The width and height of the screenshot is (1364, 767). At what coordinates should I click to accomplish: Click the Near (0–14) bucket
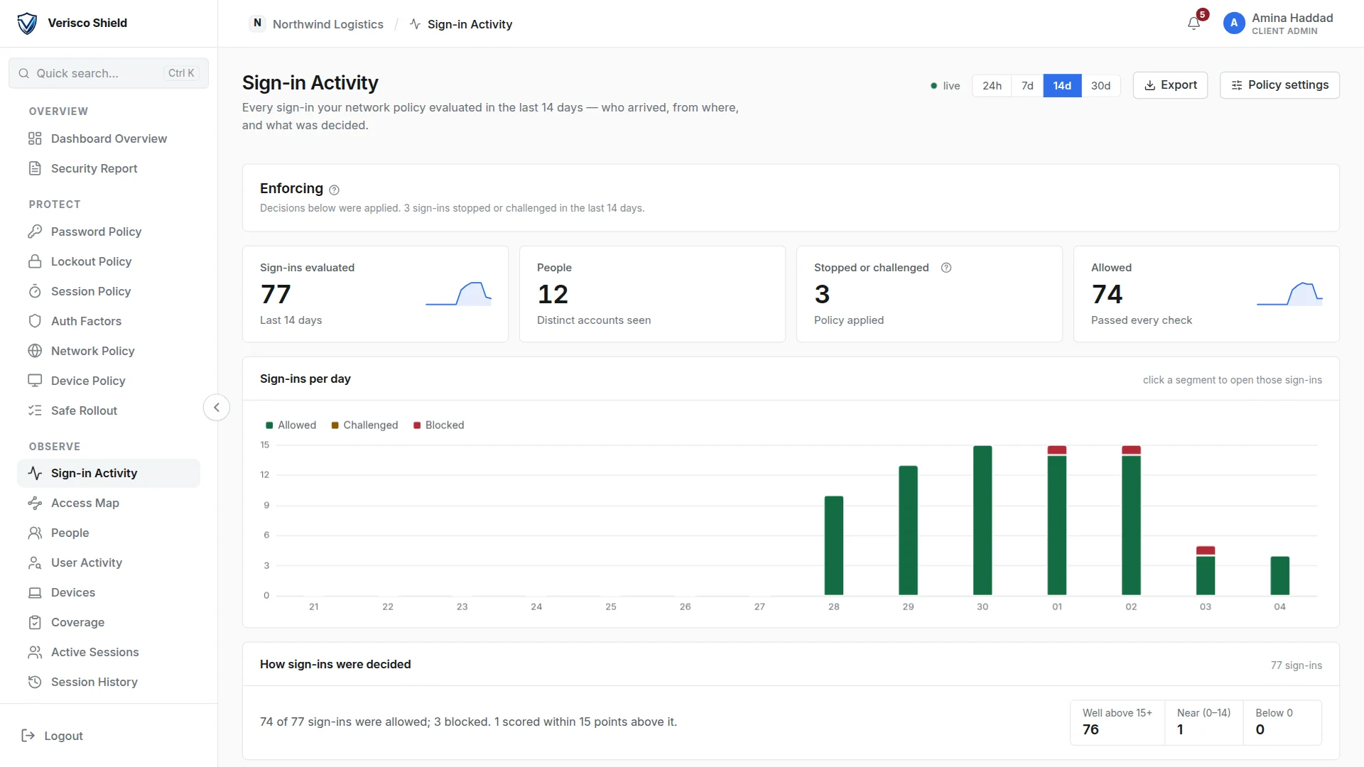click(x=1204, y=722)
